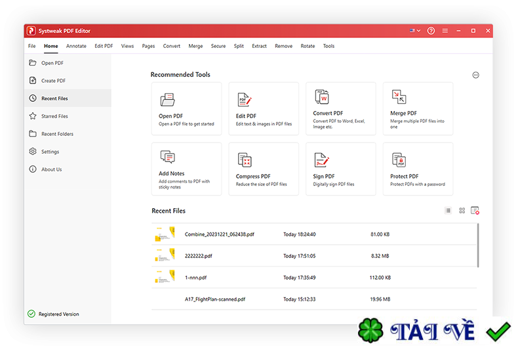Image resolution: width=516 pixels, height=348 pixels.
Task: Click the recent files vertical scrollbar
Action: pos(478,245)
